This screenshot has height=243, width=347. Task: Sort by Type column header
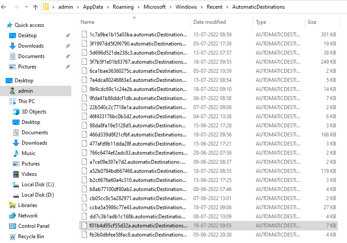tap(261, 22)
